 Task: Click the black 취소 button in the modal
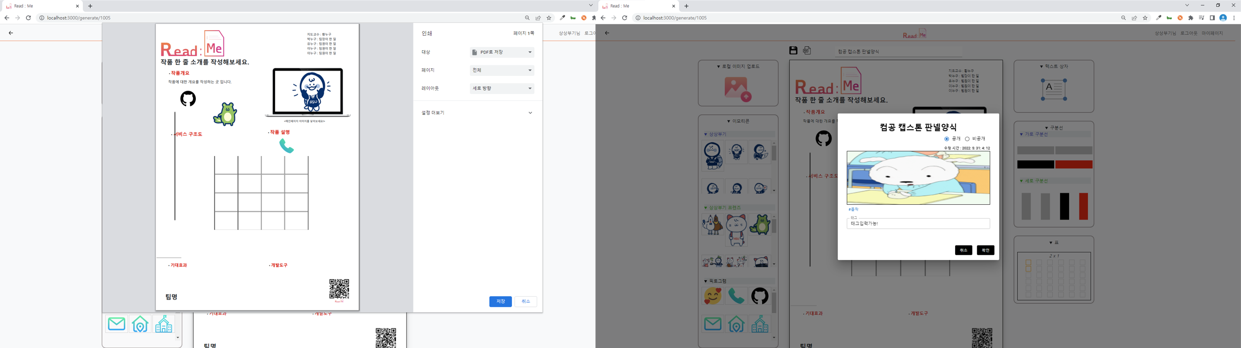(964, 250)
